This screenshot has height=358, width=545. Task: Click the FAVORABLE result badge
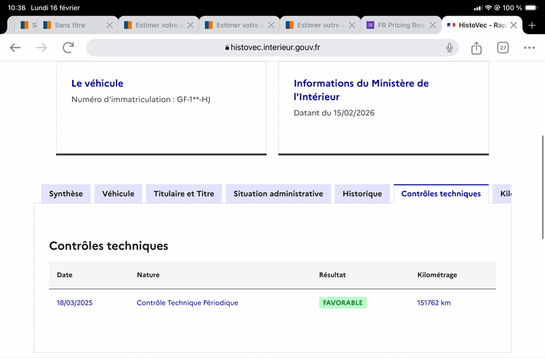click(x=343, y=303)
